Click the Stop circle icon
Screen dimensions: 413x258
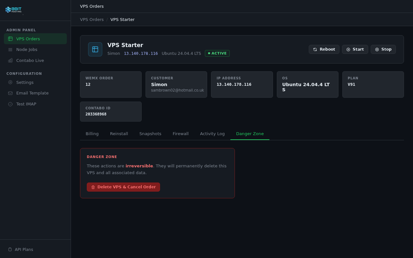377,49
